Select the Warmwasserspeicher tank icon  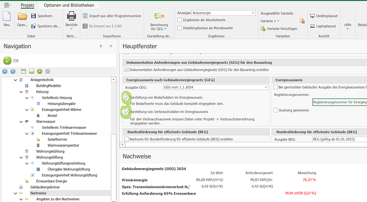click(38, 145)
